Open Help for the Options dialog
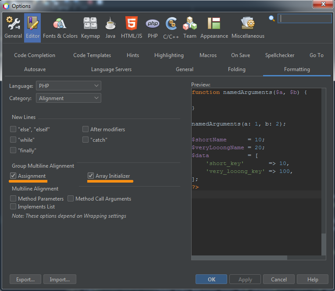This screenshot has width=335, height=291. (313, 280)
